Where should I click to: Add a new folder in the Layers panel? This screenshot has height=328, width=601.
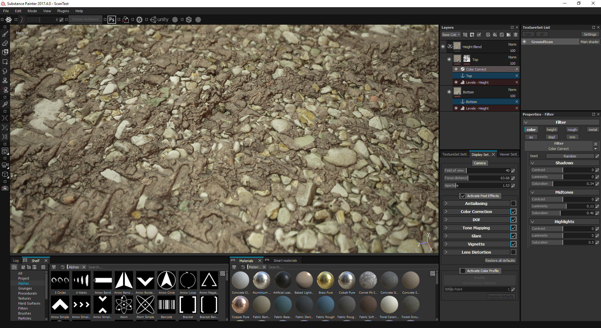[x=509, y=35]
